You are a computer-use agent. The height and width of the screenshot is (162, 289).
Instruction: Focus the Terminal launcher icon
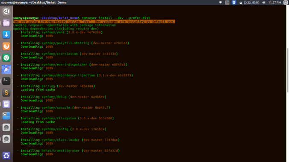click(x=6, y=81)
